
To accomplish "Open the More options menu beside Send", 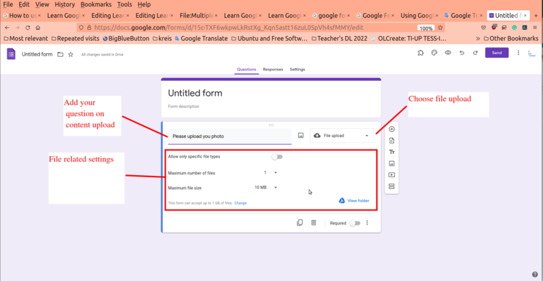I will 519,53.
